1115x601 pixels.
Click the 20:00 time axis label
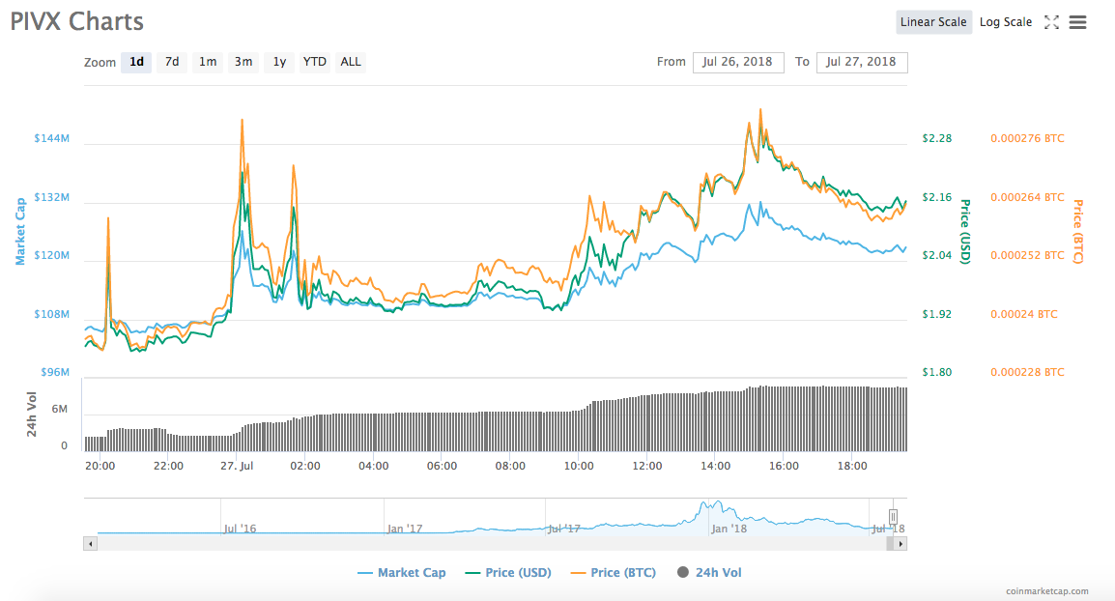click(x=100, y=466)
